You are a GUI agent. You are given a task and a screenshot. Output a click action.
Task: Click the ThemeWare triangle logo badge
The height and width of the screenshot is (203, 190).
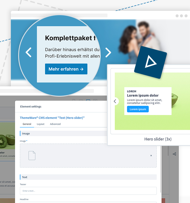[150, 63]
